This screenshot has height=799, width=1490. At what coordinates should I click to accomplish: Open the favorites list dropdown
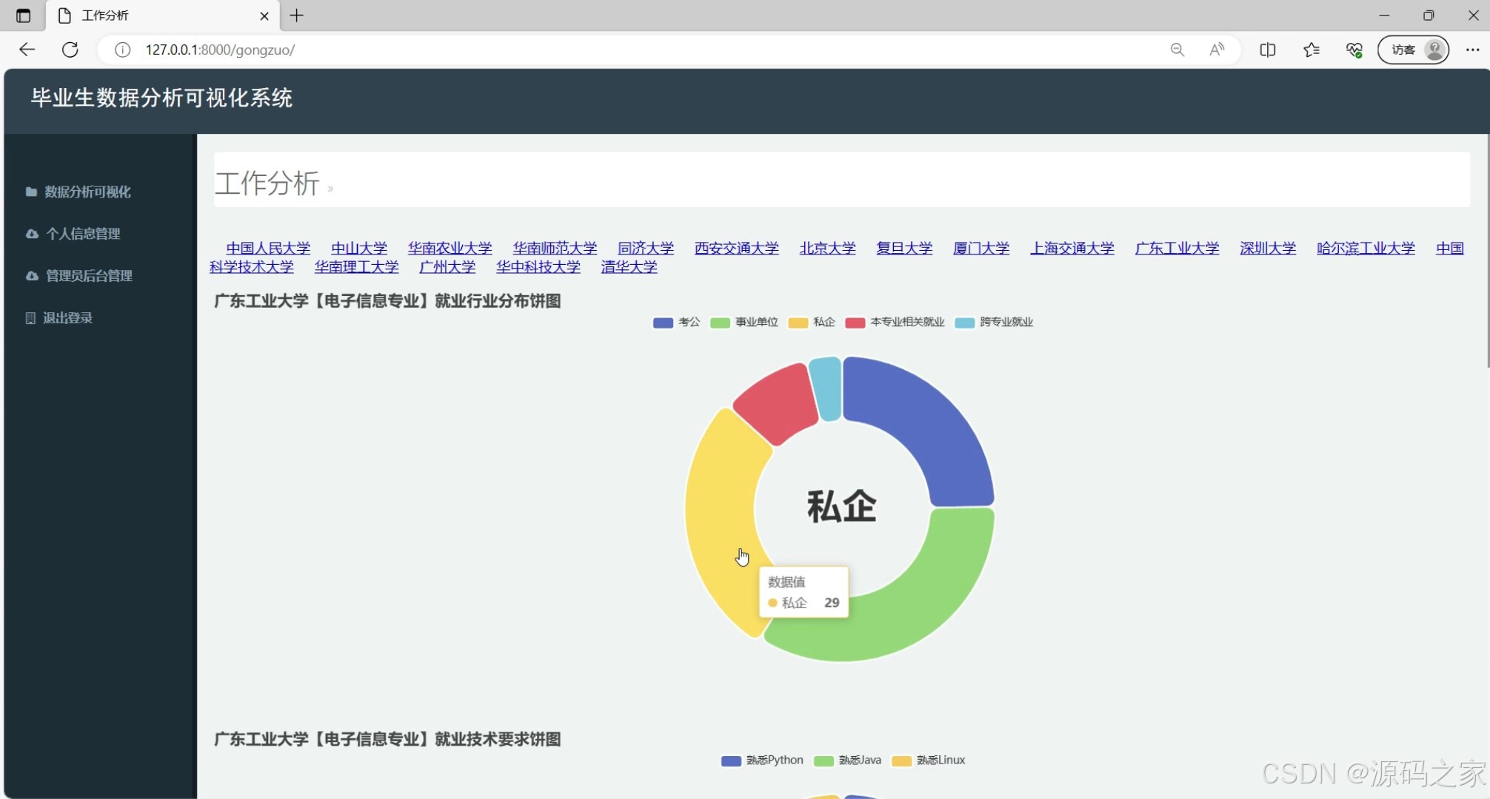click(1311, 50)
